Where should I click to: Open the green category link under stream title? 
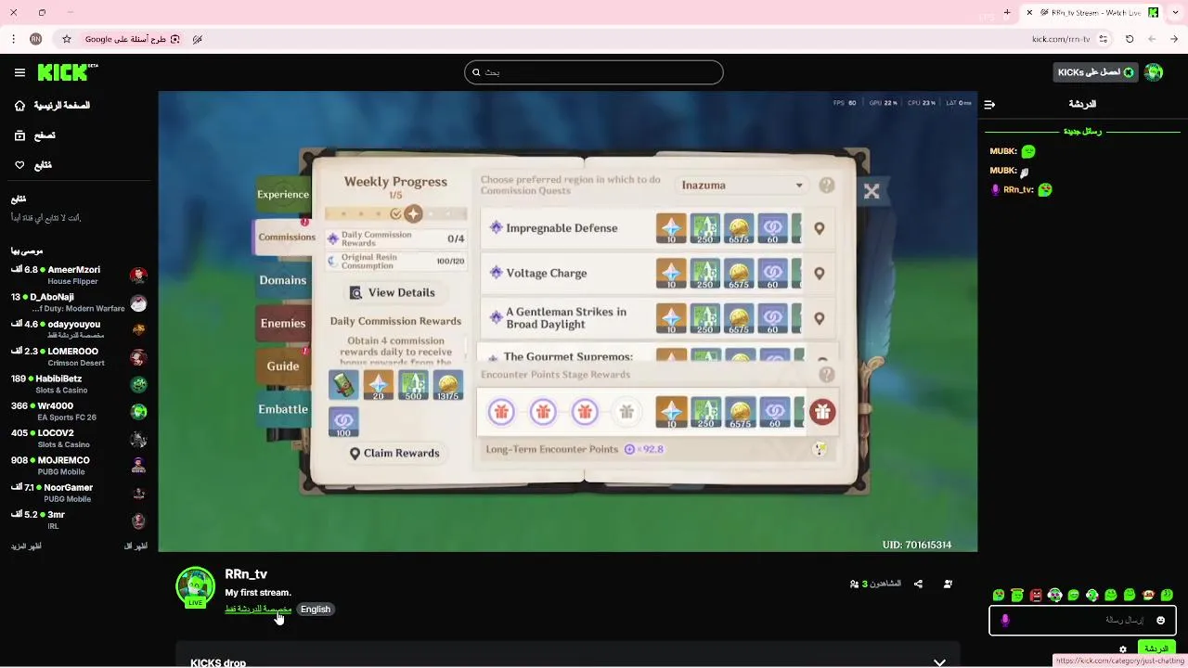click(258, 610)
